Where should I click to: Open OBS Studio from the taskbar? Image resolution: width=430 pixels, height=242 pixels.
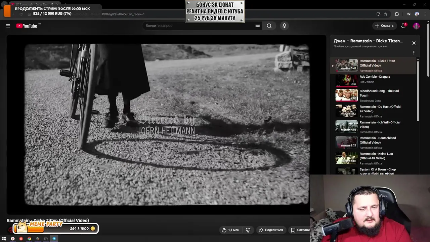pyautogui.click(x=46, y=239)
